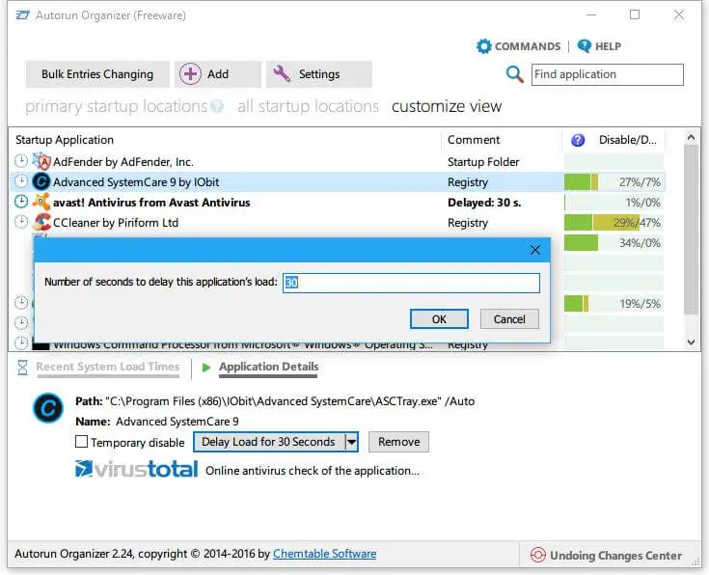
Task: Open the HELP menu
Action: coord(599,46)
